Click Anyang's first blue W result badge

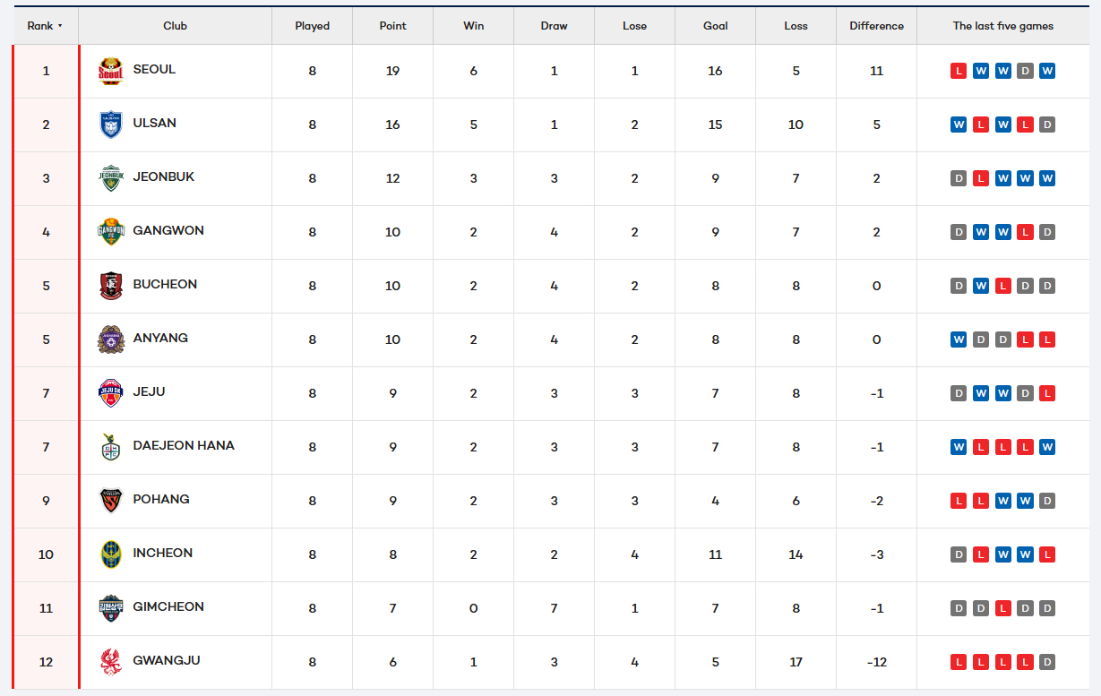959,339
